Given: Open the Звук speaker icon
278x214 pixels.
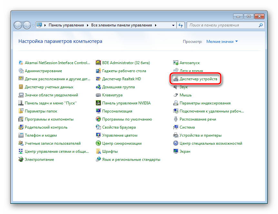Looking at the screenshot, I should coord(176,87).
